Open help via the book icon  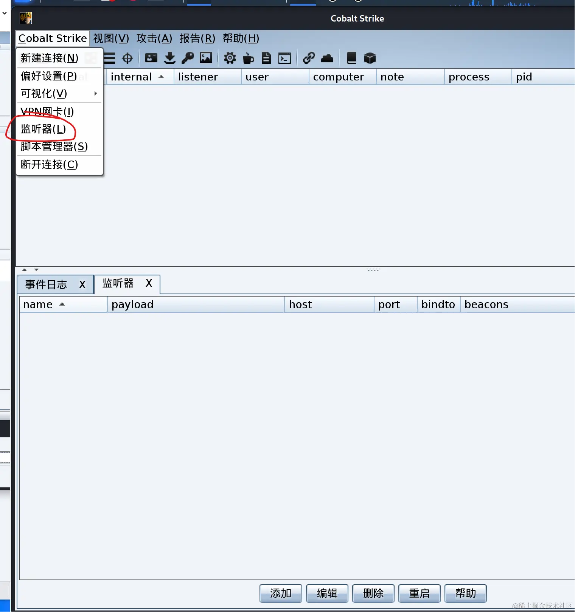tap(351, 58)
